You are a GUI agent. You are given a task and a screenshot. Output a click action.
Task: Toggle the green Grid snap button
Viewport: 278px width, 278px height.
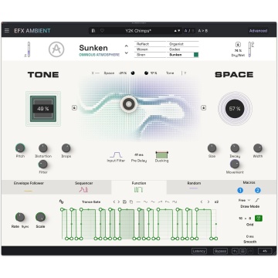coord(259,219)
